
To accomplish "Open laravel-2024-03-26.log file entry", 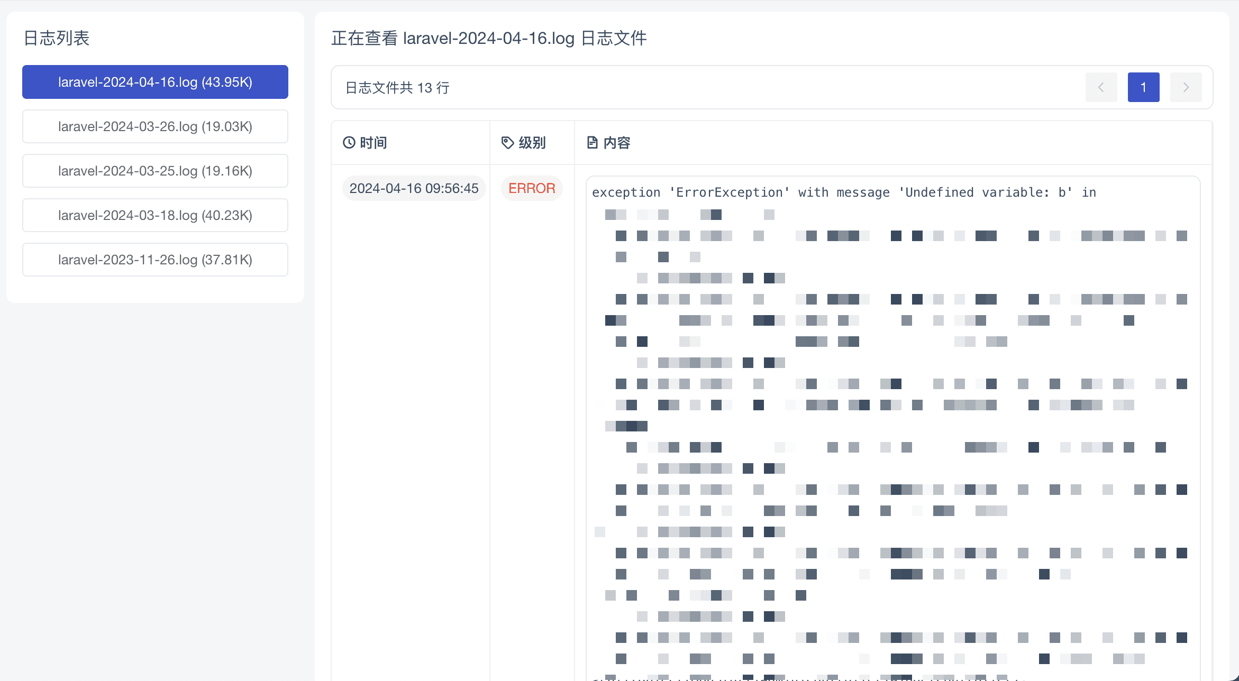I will pyautogui.click(x=155, y=126).
